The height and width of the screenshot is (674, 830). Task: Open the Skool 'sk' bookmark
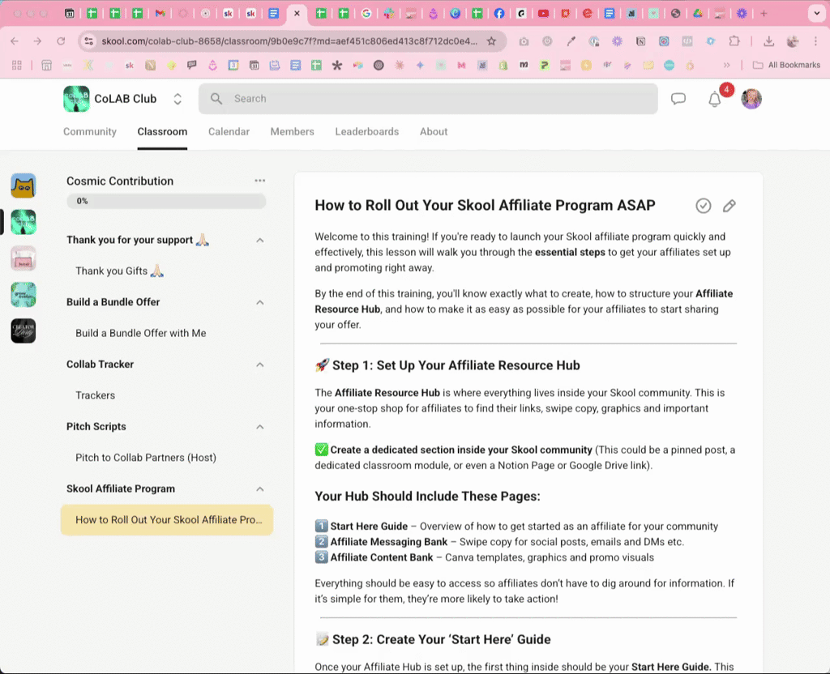(130, 65)
